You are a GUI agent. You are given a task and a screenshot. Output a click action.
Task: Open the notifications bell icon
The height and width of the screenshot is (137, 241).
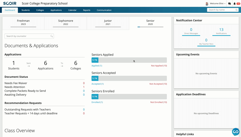[x=235, y=4]
